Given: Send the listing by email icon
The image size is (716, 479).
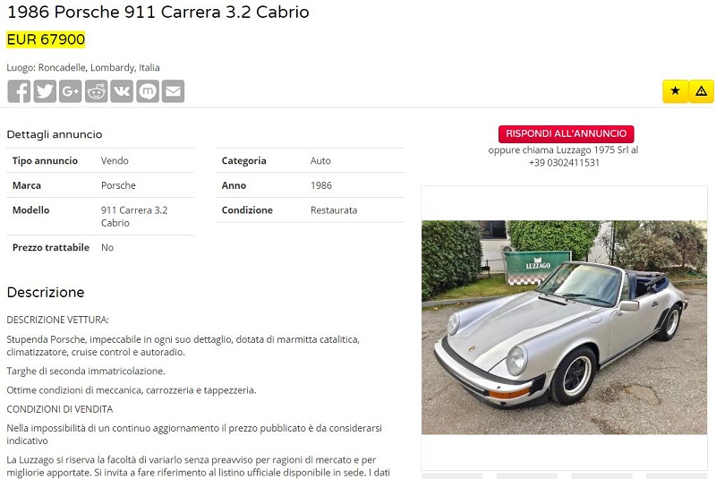Looking at the screenshot, I should click(x=173, y=91).
